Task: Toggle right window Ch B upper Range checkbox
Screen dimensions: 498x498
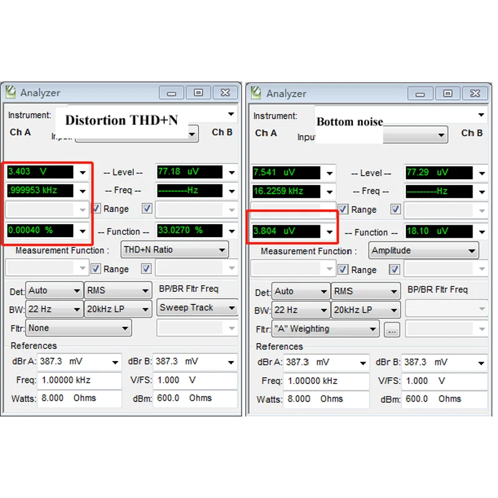Action: (x=395, y=209)
